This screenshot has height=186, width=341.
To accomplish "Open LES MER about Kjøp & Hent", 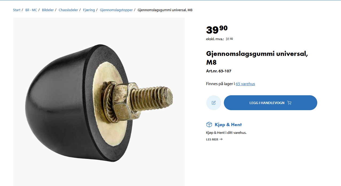I will (x=214, y=139).
